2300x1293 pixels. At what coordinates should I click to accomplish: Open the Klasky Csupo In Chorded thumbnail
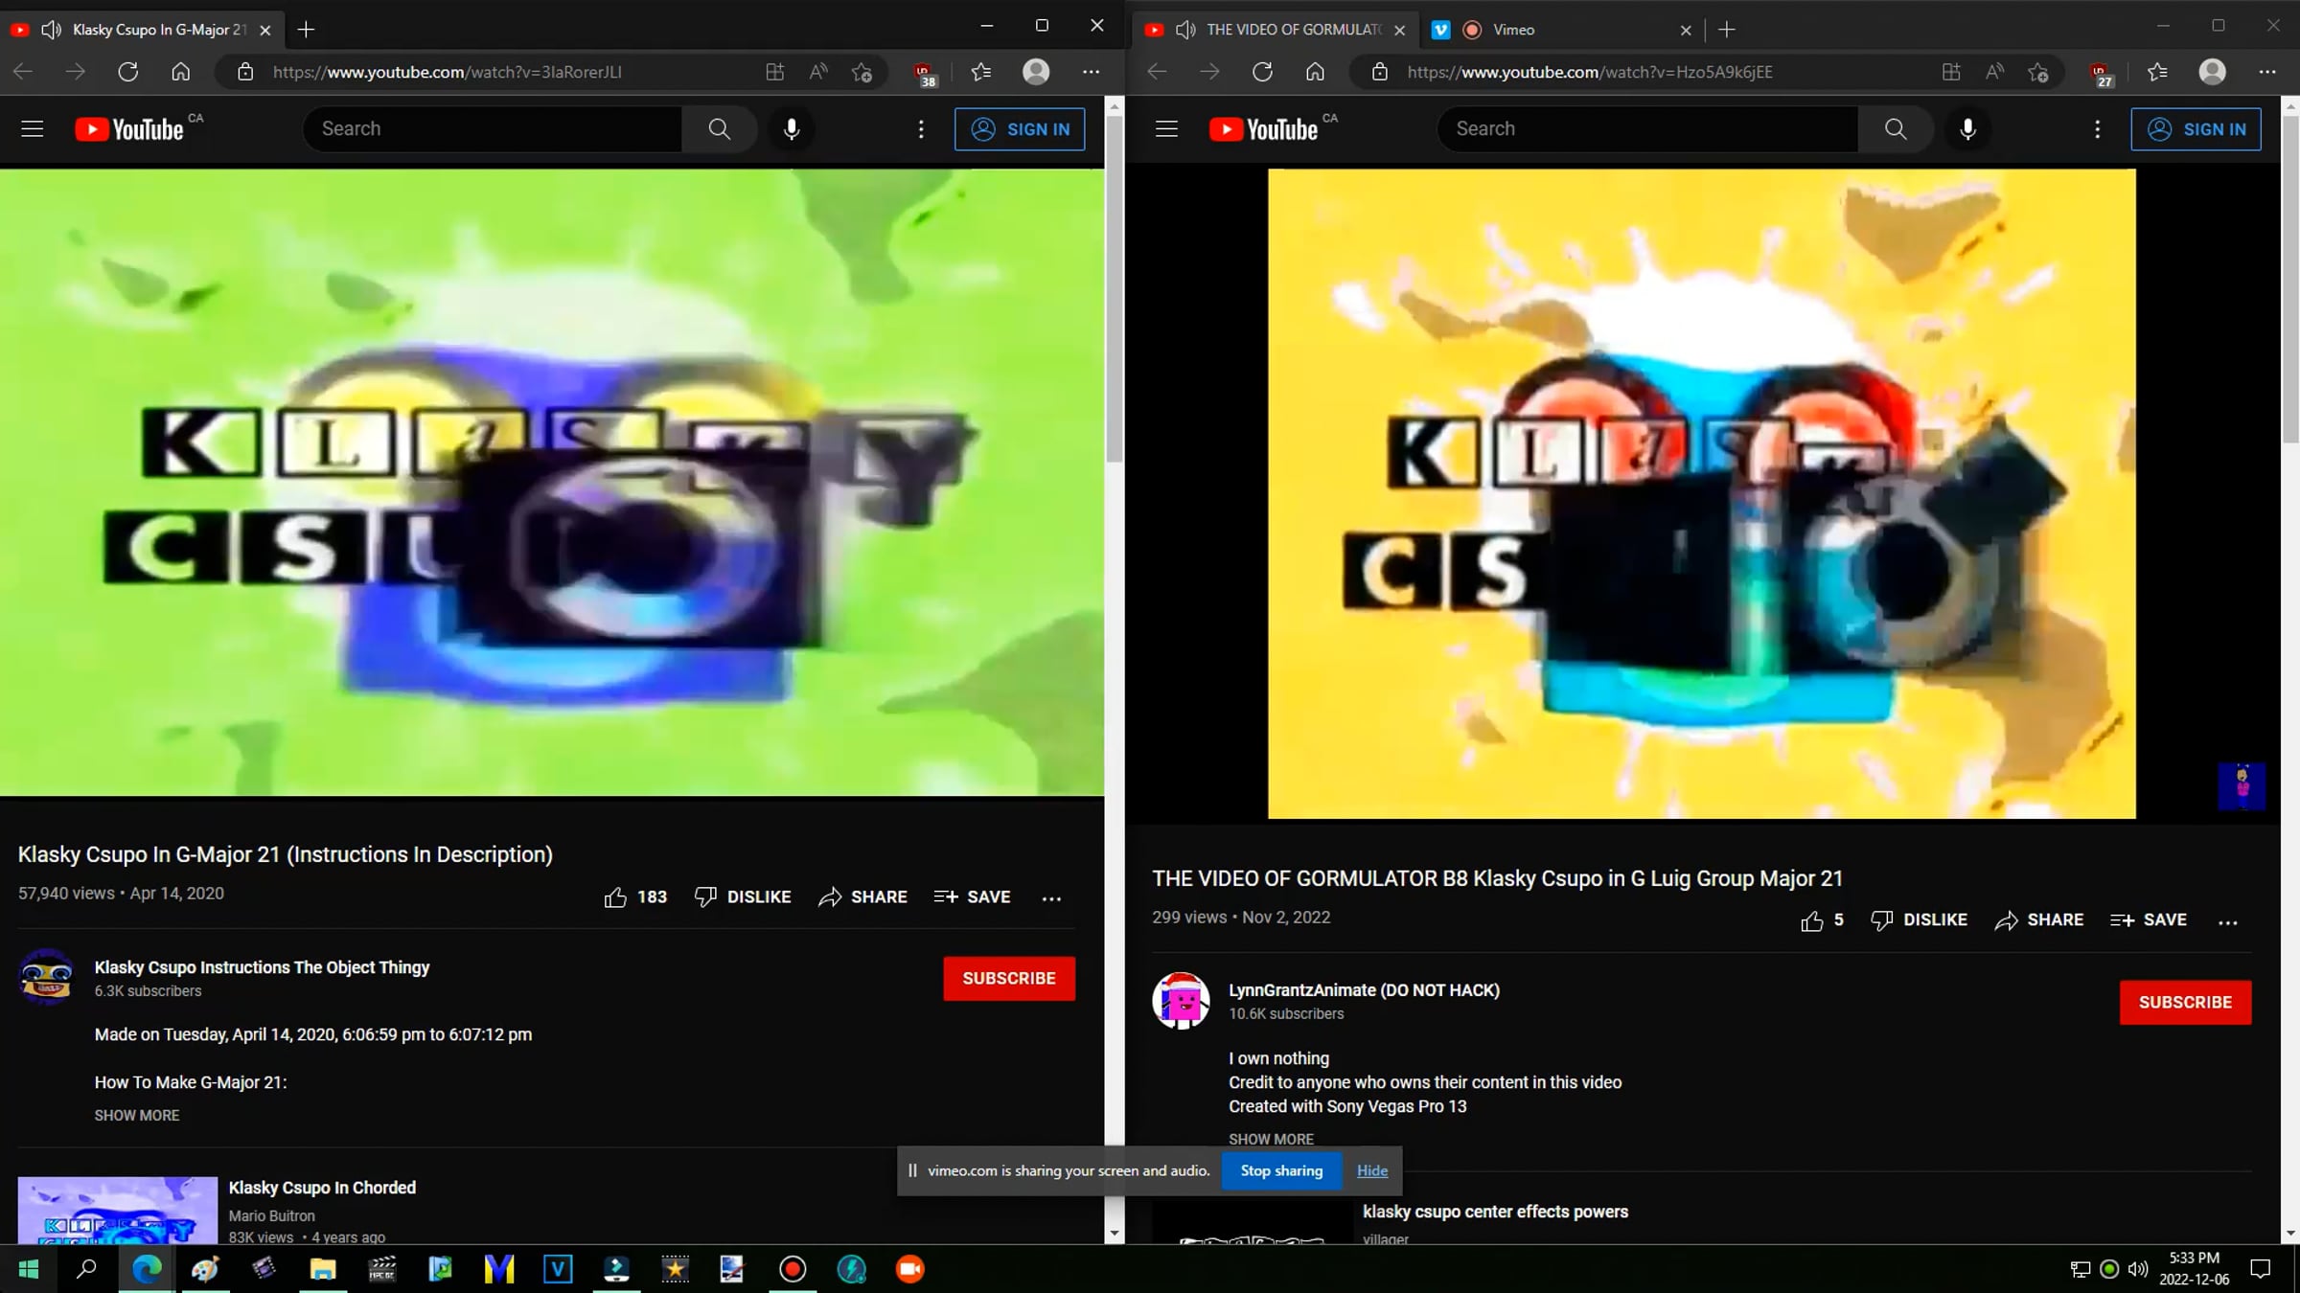117,1210
